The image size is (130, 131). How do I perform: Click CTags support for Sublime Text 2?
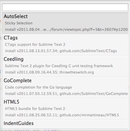point(35,44)
